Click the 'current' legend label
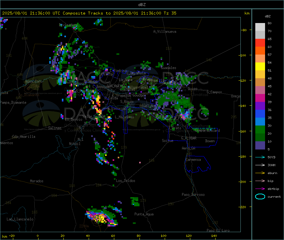Screen dimensions: 284x240 click(x=274, y=197)
